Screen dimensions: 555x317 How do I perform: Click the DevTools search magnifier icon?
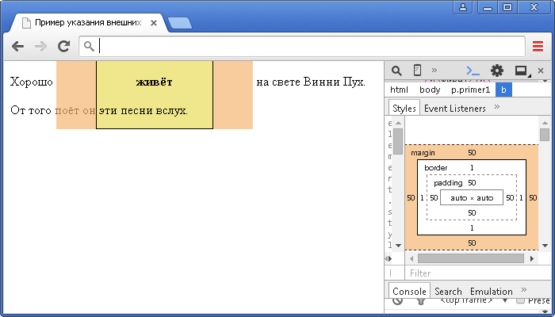coord(396,71)
